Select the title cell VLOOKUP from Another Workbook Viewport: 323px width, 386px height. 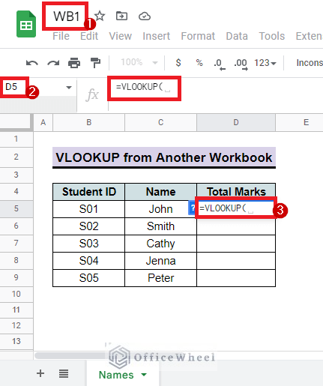click(x=164, y=157)
